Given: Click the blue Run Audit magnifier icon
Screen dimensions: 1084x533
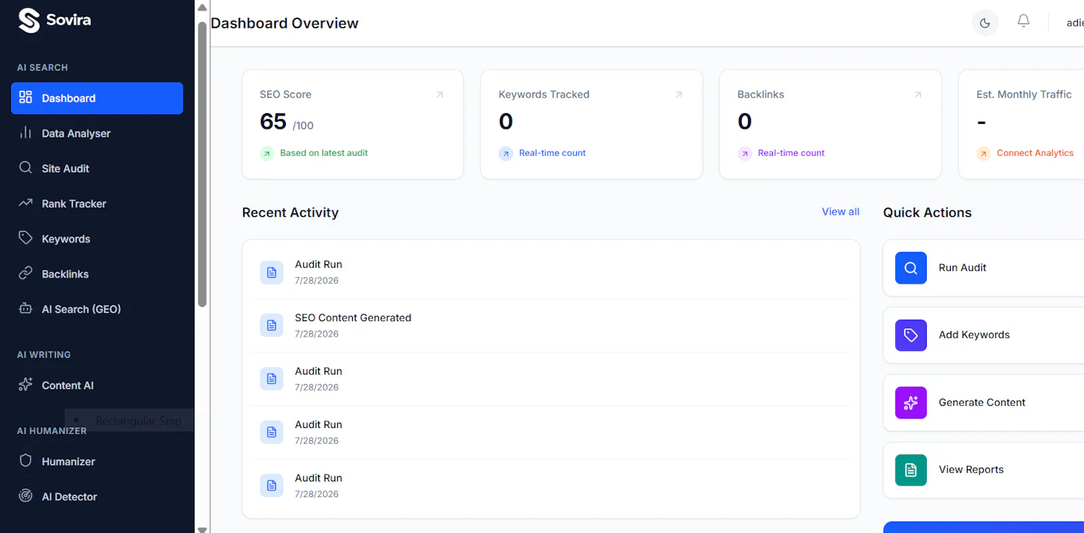Looking at the screenshot, I should tap(911, 268).
